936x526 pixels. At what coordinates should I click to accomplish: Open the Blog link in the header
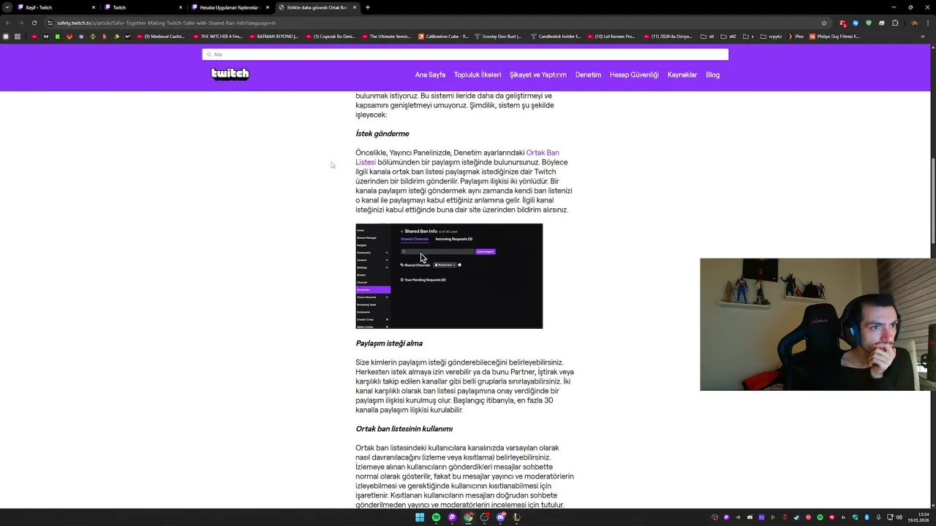coord(713,75)
